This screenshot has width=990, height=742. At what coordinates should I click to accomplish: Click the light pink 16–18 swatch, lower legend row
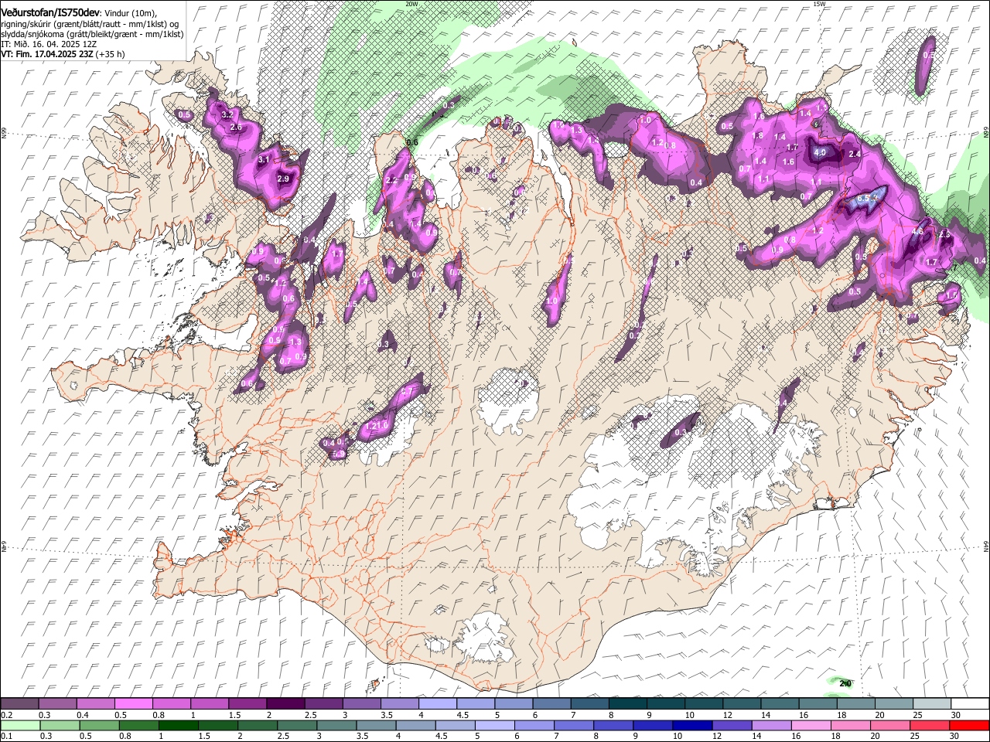811,725
